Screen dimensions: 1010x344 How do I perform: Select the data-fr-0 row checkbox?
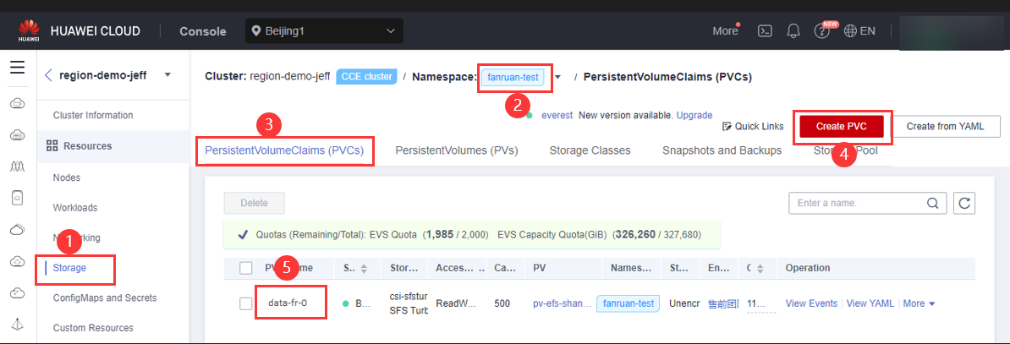tap(246, 303)
